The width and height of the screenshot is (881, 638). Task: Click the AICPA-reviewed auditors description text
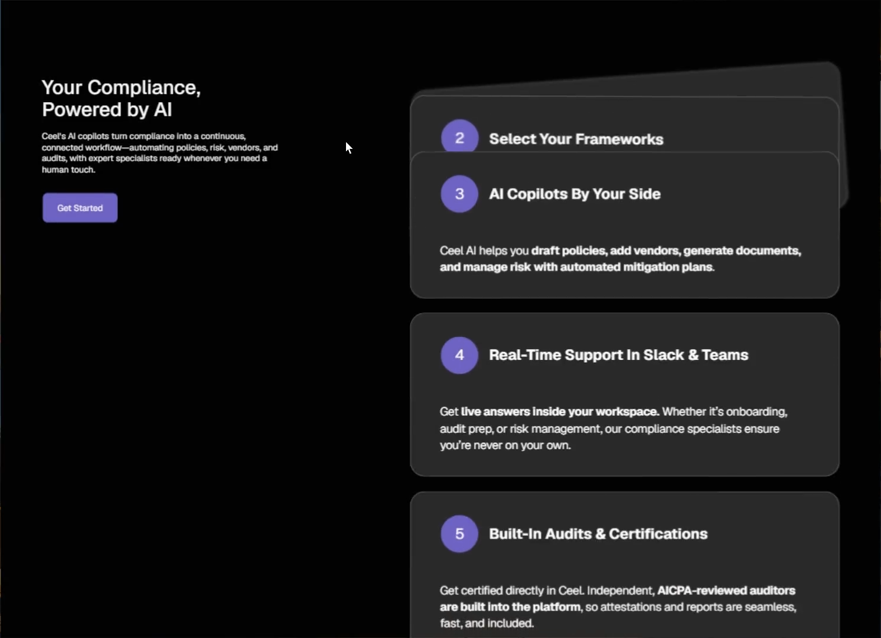coord(618,607)
